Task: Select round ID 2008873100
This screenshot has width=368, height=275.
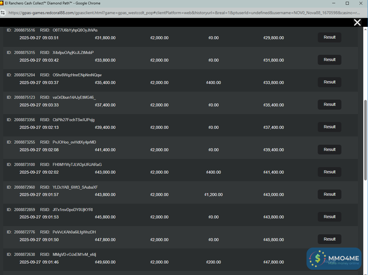Action: point(25,165)
